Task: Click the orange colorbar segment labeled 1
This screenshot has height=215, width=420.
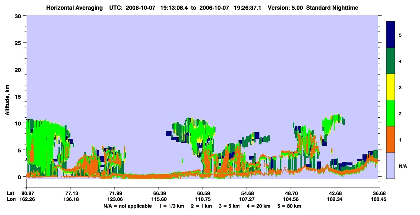Action: (391, 139)
